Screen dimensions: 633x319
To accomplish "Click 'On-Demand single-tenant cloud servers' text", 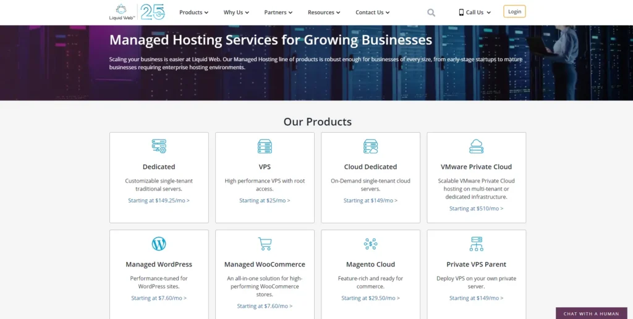I will pos(370,185).
